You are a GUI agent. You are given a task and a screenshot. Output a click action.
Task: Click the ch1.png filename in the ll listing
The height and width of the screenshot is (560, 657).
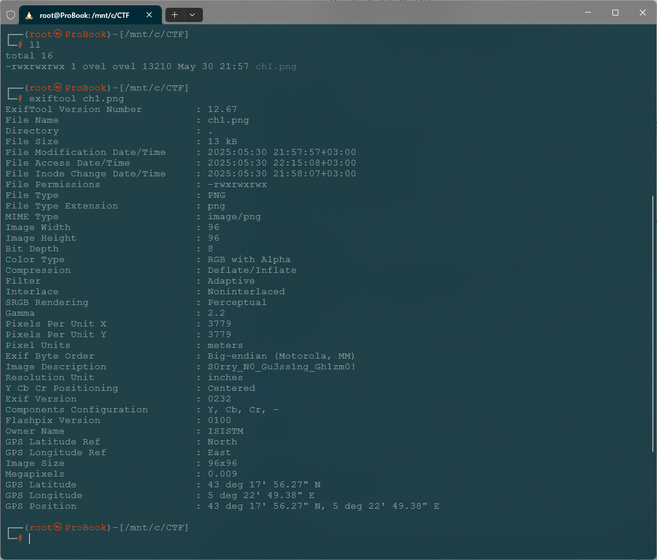(276, 66)
